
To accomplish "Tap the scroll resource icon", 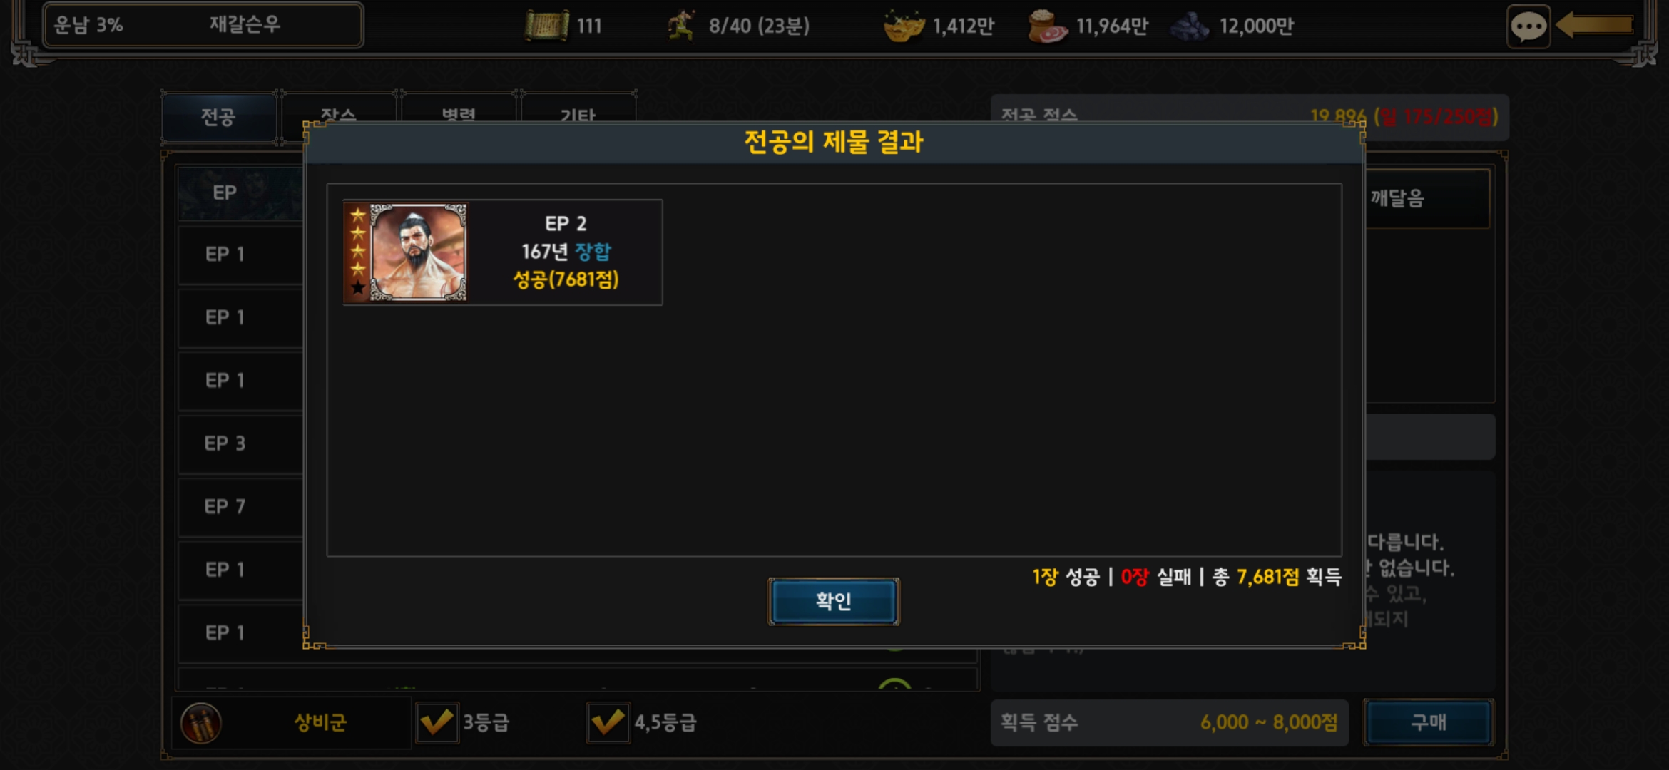I will [547, 26].
